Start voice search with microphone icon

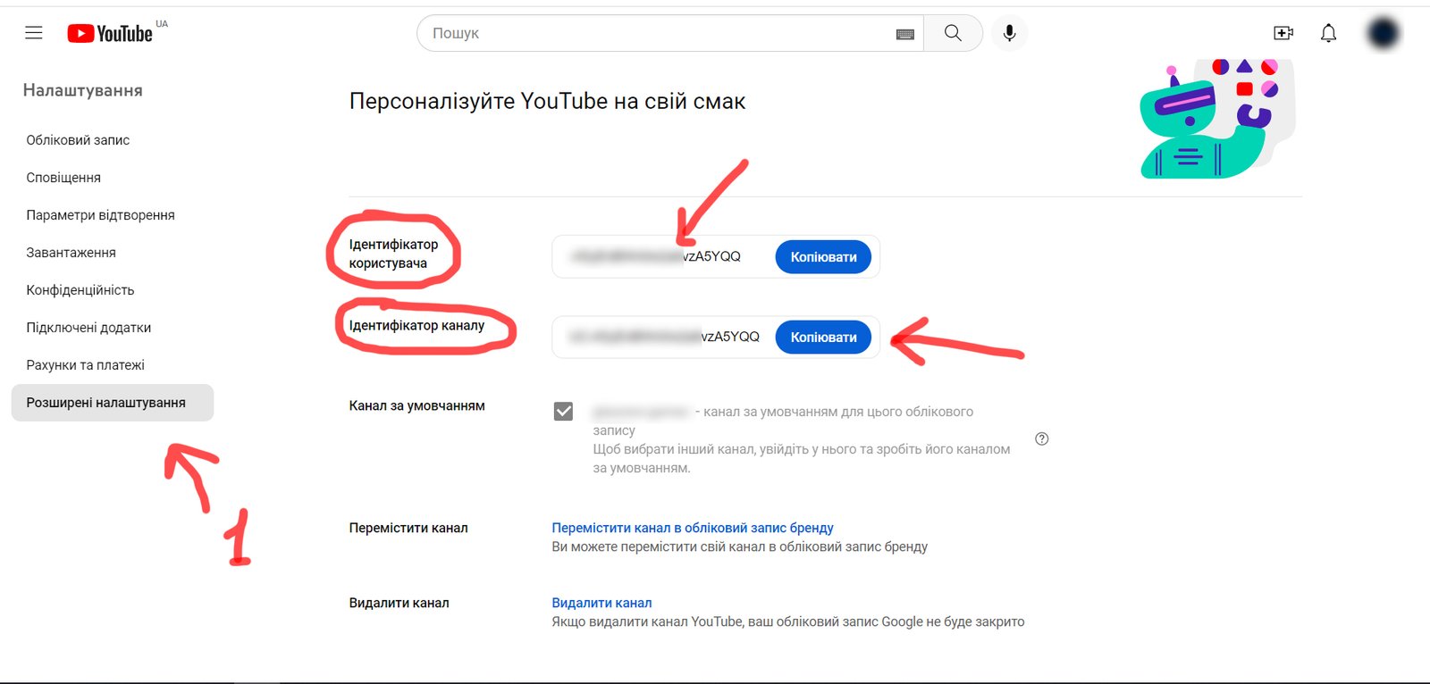(x=1009, y=33)
